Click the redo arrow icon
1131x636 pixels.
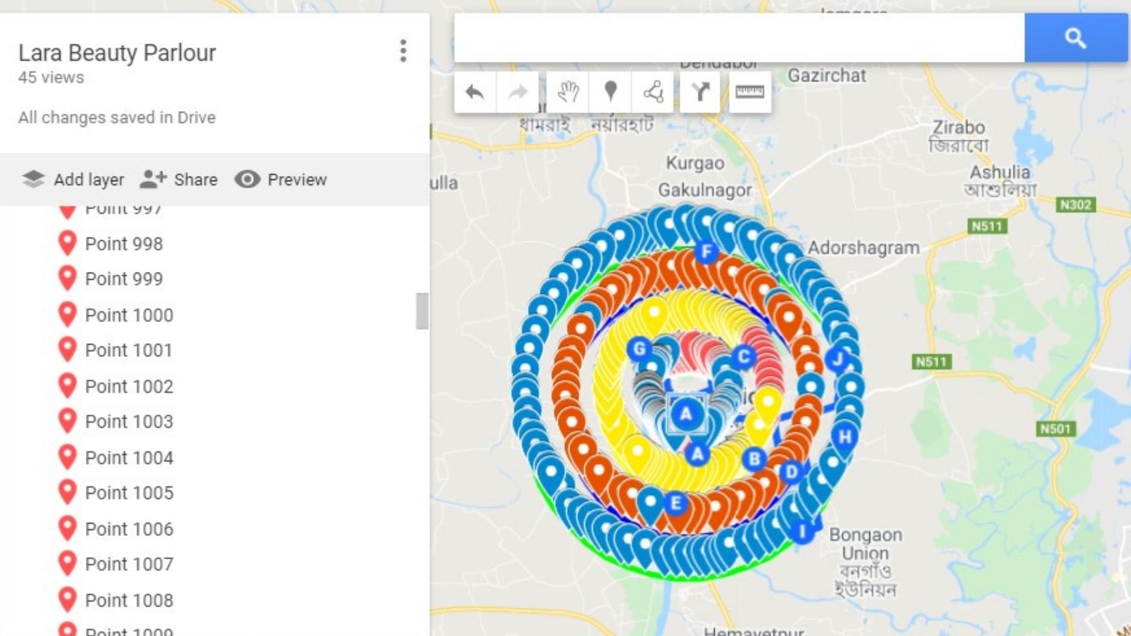[x=517, y=91]
